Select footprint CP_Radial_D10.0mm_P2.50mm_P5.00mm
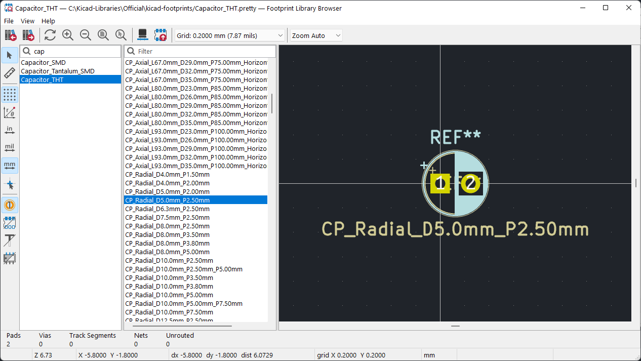The image size is (641, 361). (196, 269)
